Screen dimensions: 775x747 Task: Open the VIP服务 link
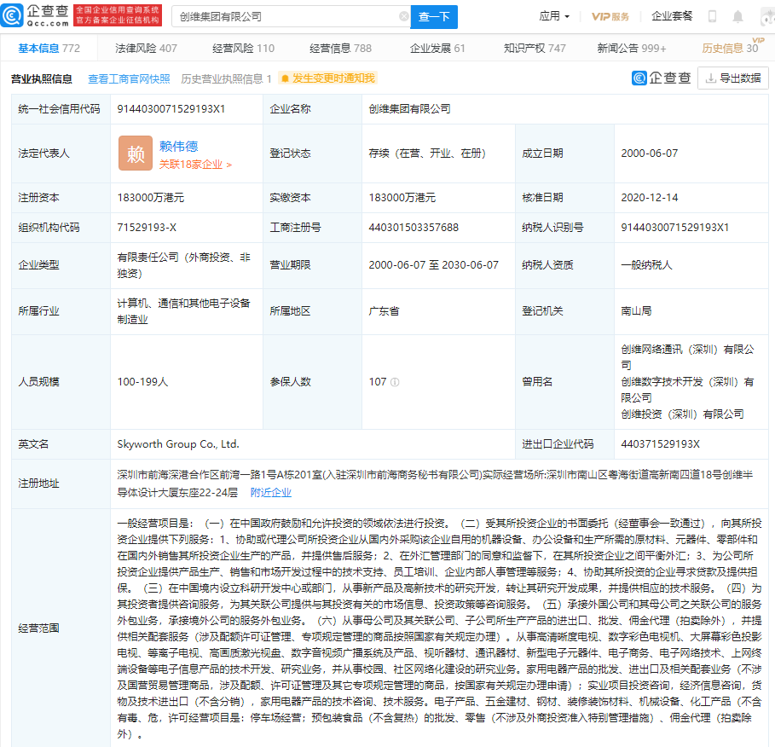tap(610, 17)
